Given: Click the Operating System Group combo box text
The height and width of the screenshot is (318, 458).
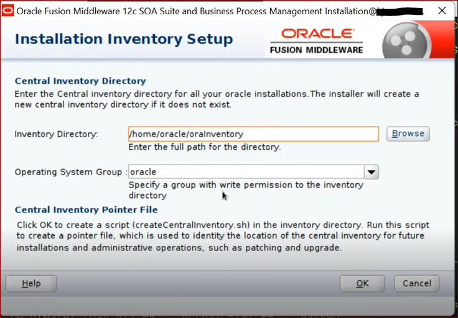Looking at the screenshot, I should point(246,171).
